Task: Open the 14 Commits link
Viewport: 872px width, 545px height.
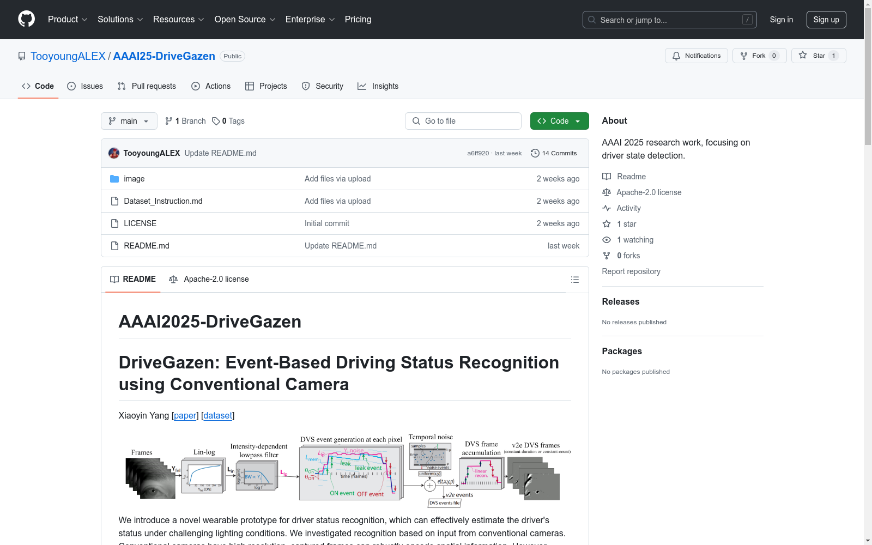Action: [x=554, y=153]
